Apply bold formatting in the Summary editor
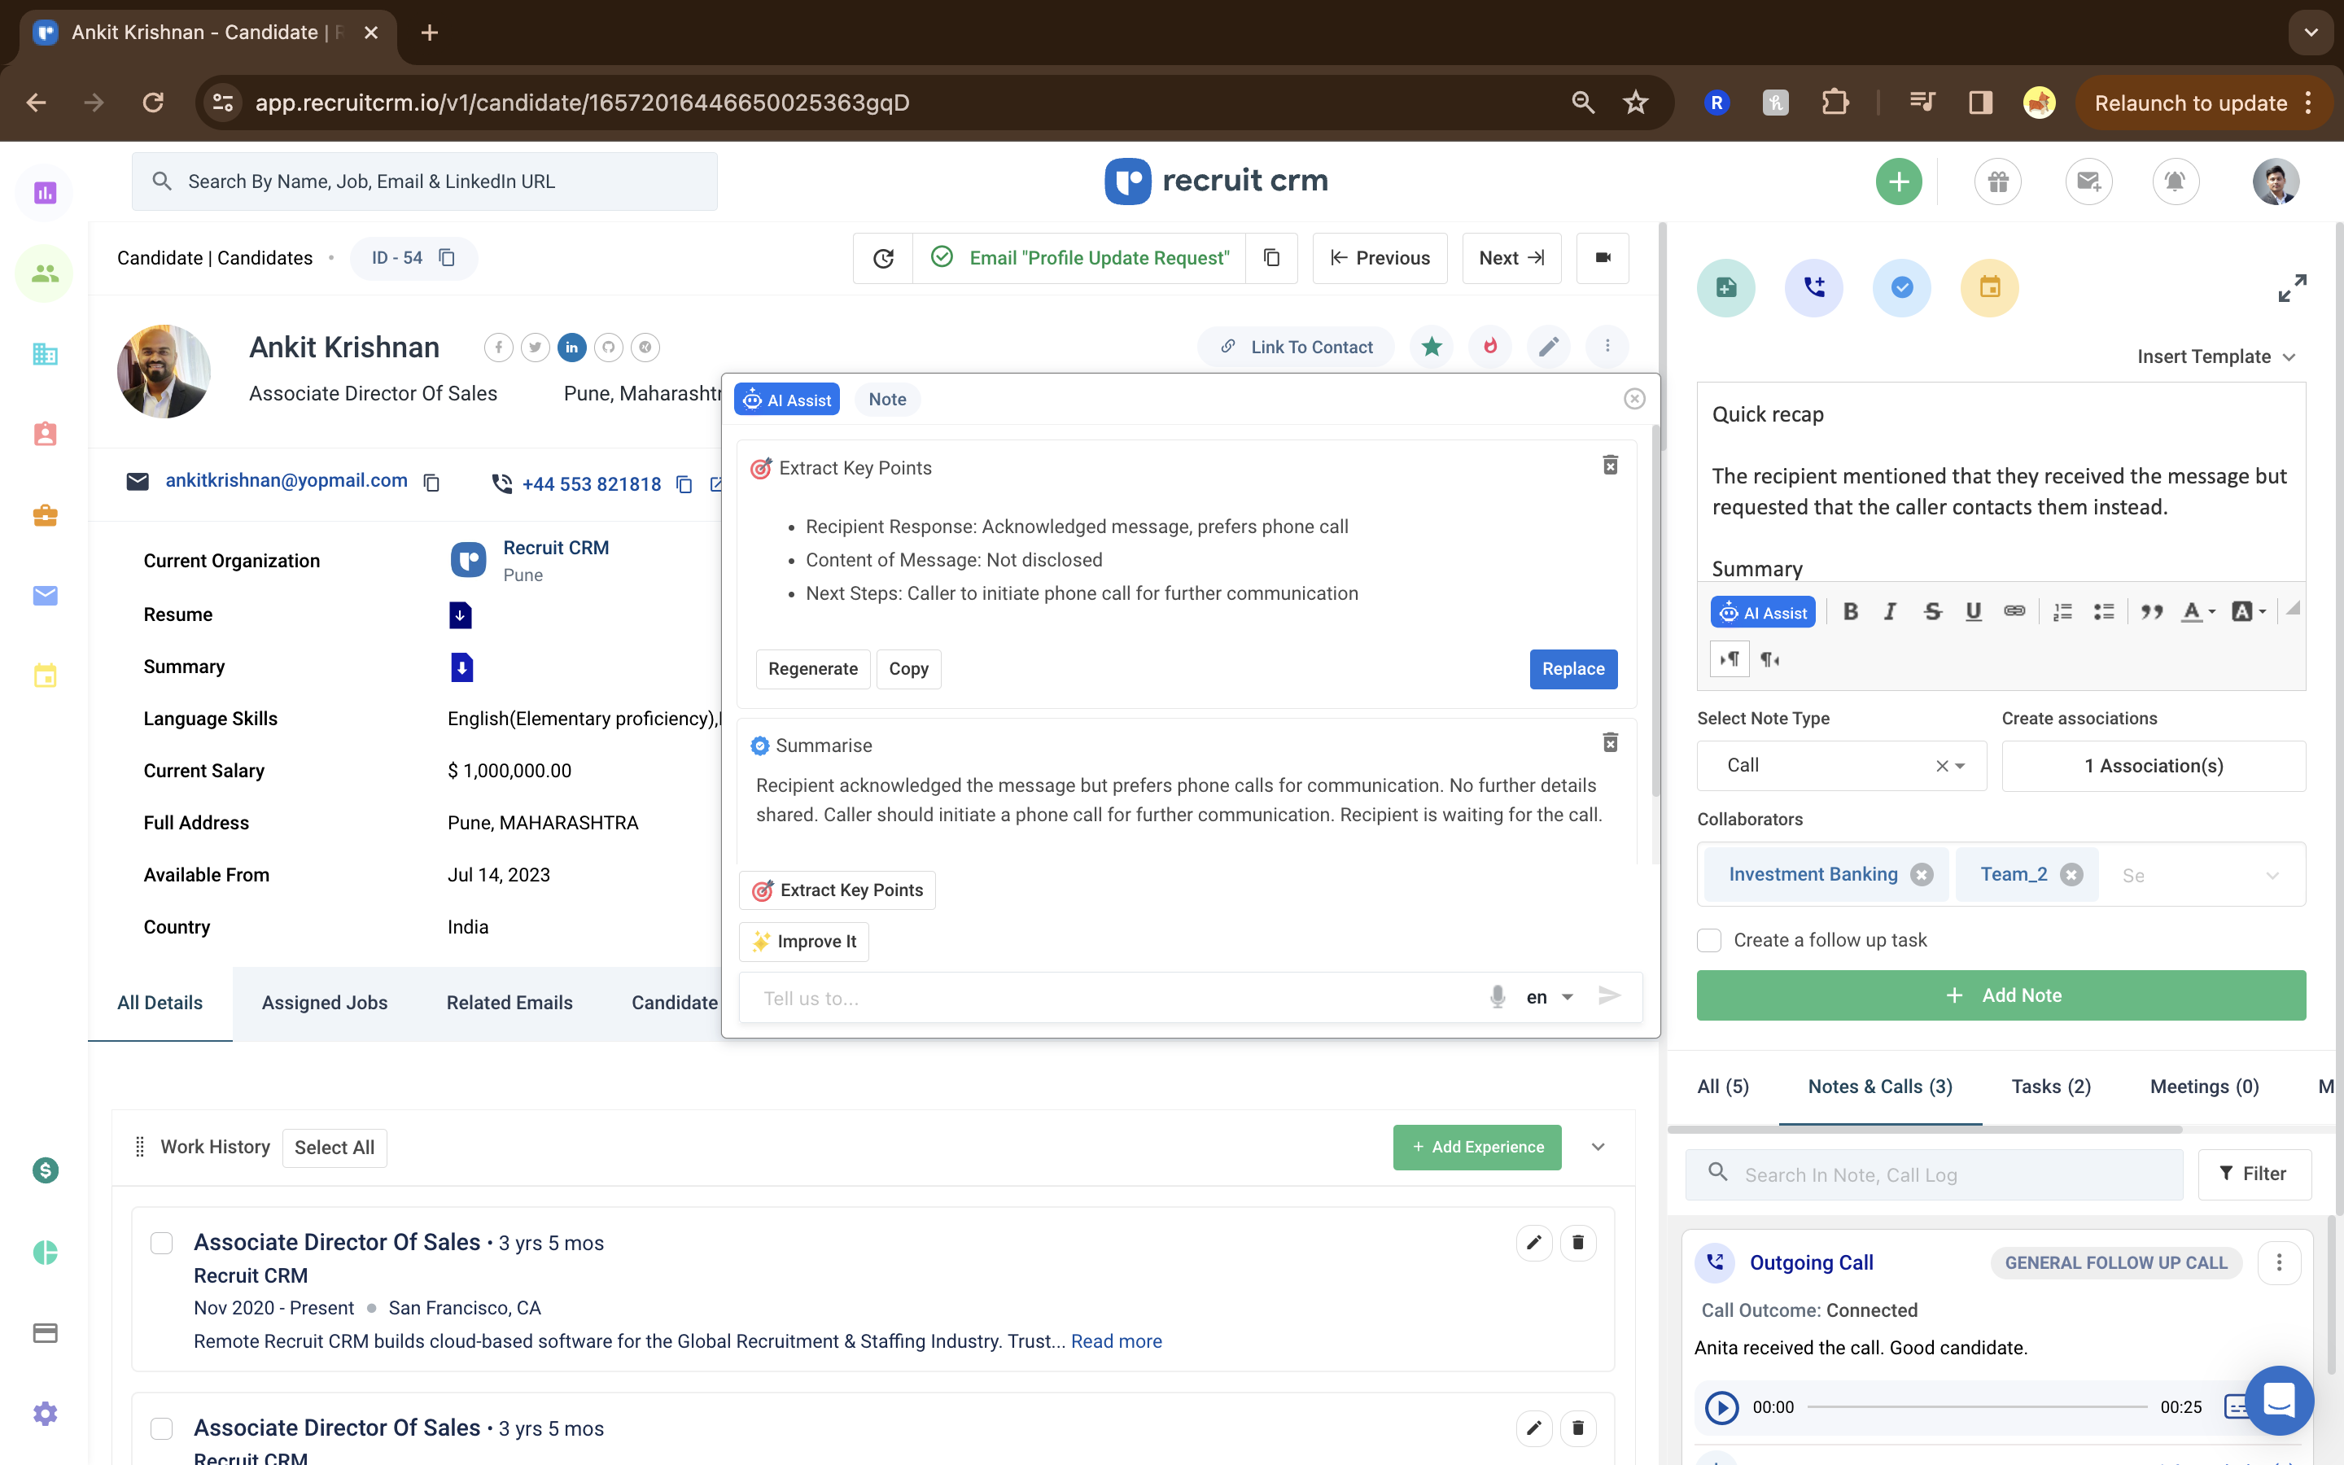Screen dimensions: 2344x1465 coord(1851,611)
